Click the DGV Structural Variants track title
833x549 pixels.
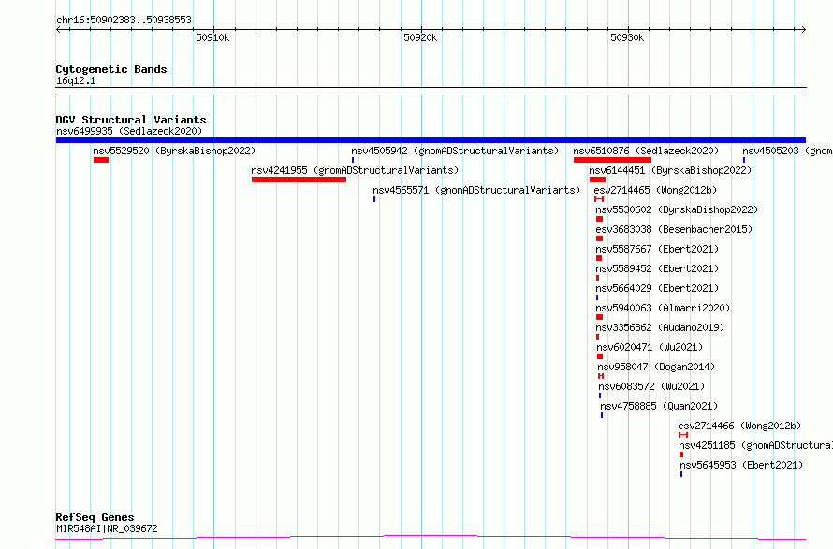pos(131,120)
